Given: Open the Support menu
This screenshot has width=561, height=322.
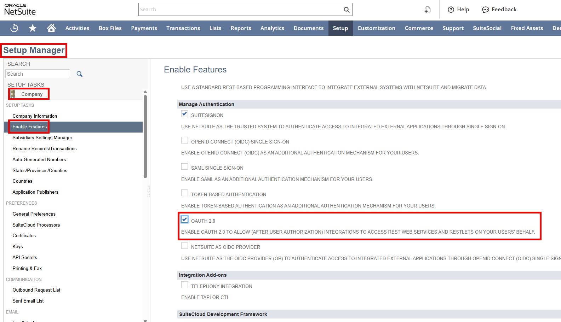Looking at the screenshot, I should (453, 28).
